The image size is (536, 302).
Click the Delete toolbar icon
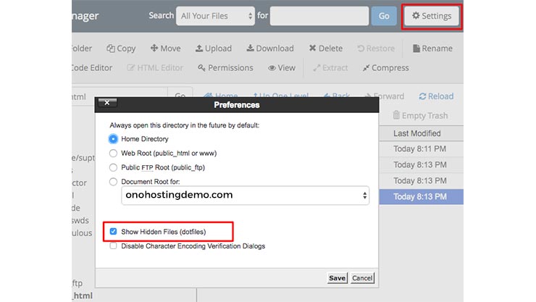pos(325,49)
